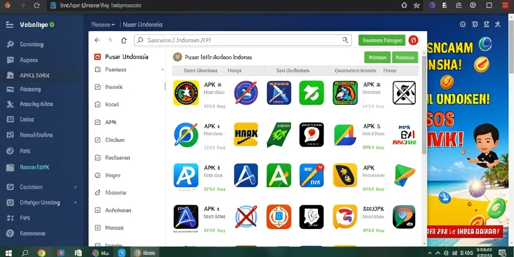The height and width of the screenshot is (257, 514).
Task: Click the green Ntictaen button
Action: (x=377, y=57)
